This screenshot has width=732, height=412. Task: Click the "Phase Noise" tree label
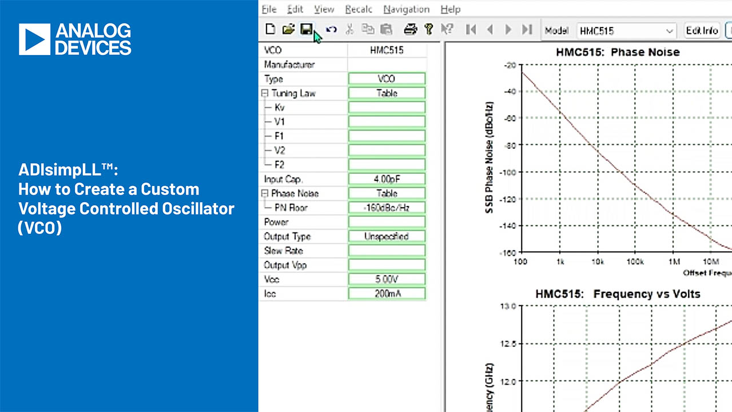tap(295, 193)
